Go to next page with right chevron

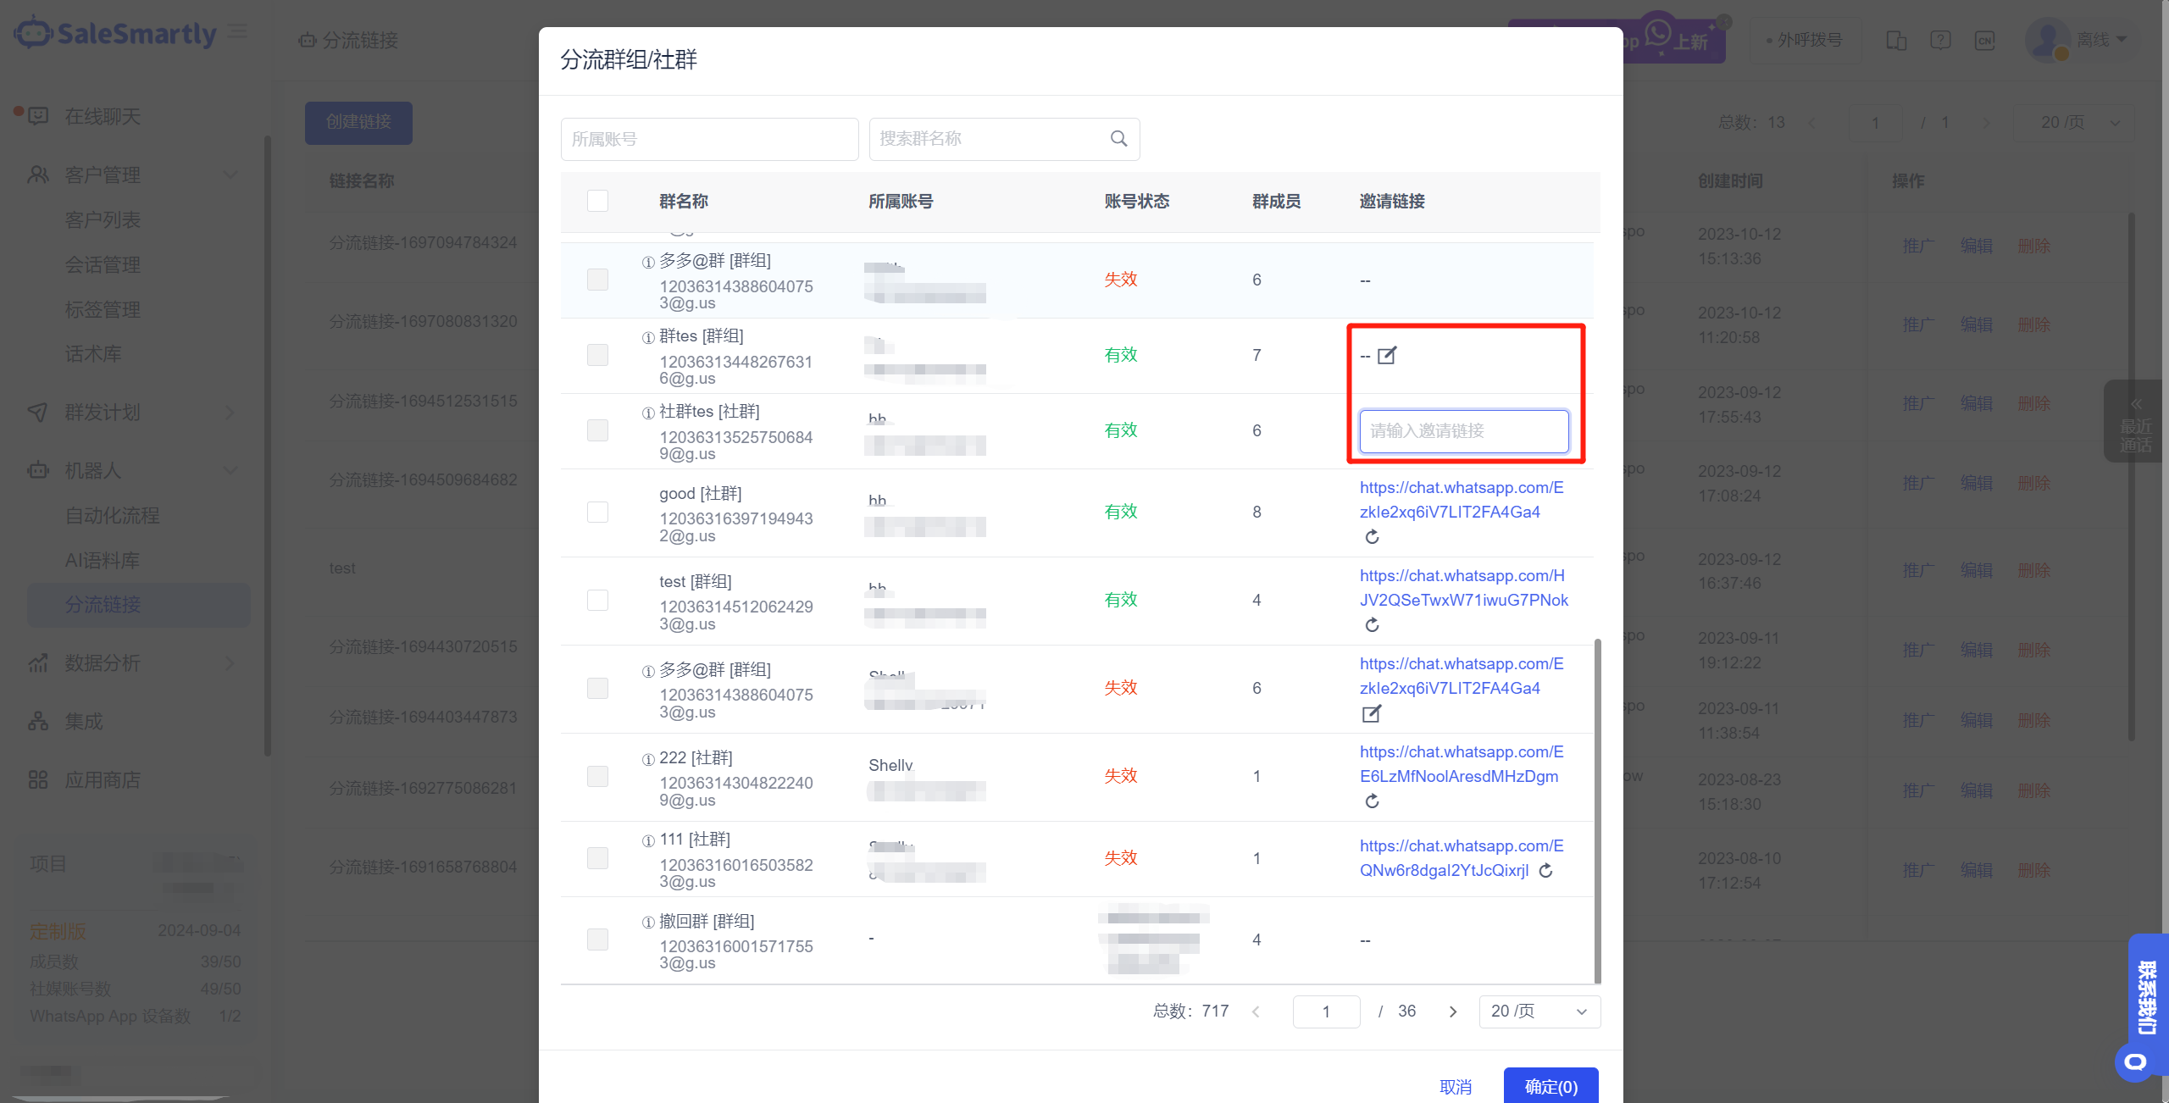(x=1453, y=1012)
